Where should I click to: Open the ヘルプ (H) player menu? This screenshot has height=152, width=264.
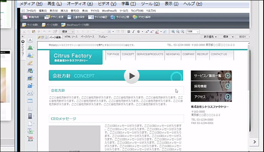(x=192, y=4)
